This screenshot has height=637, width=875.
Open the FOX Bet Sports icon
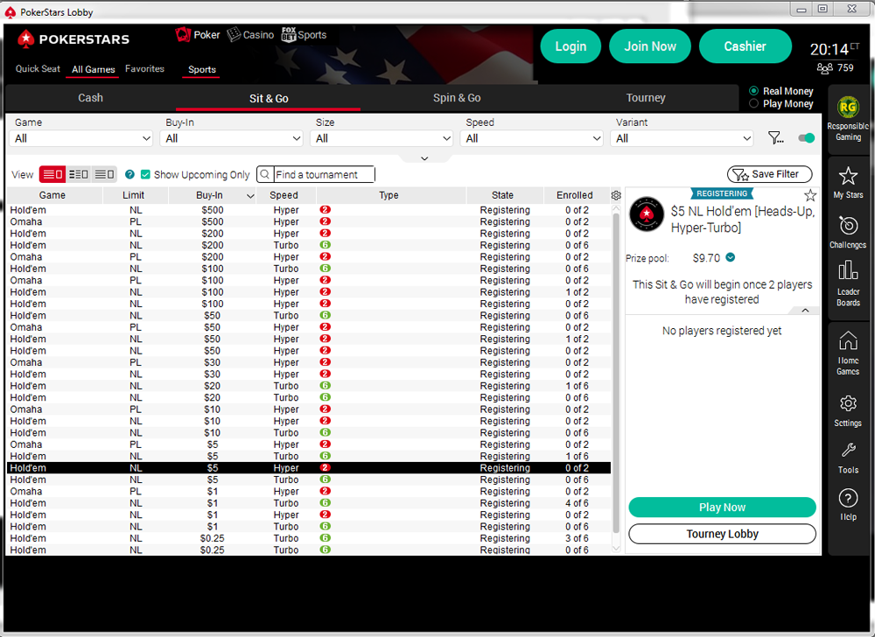289,35
